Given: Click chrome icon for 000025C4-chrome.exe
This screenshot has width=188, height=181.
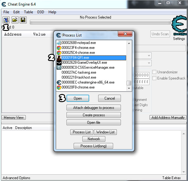Looking at the screenshot, I should click(59, 53).
